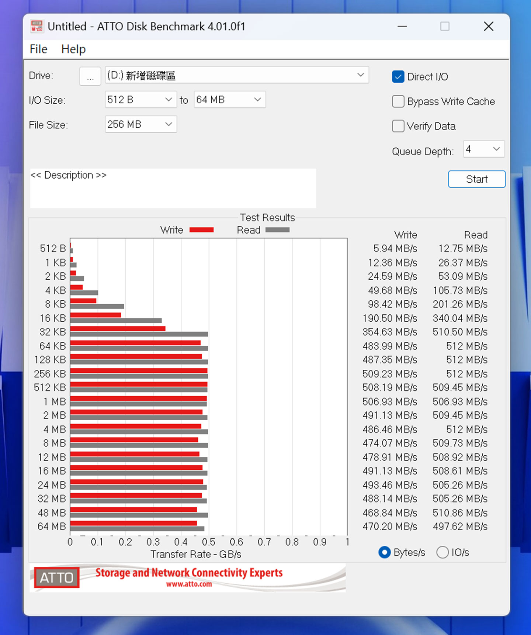531x635 pixels.
Task: Enable the Verify Data checkbox
Action: (x=398, y=126)
